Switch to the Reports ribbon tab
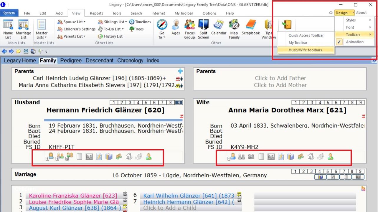The height and width of the screenshot is (212, 378). pos(96,13)
